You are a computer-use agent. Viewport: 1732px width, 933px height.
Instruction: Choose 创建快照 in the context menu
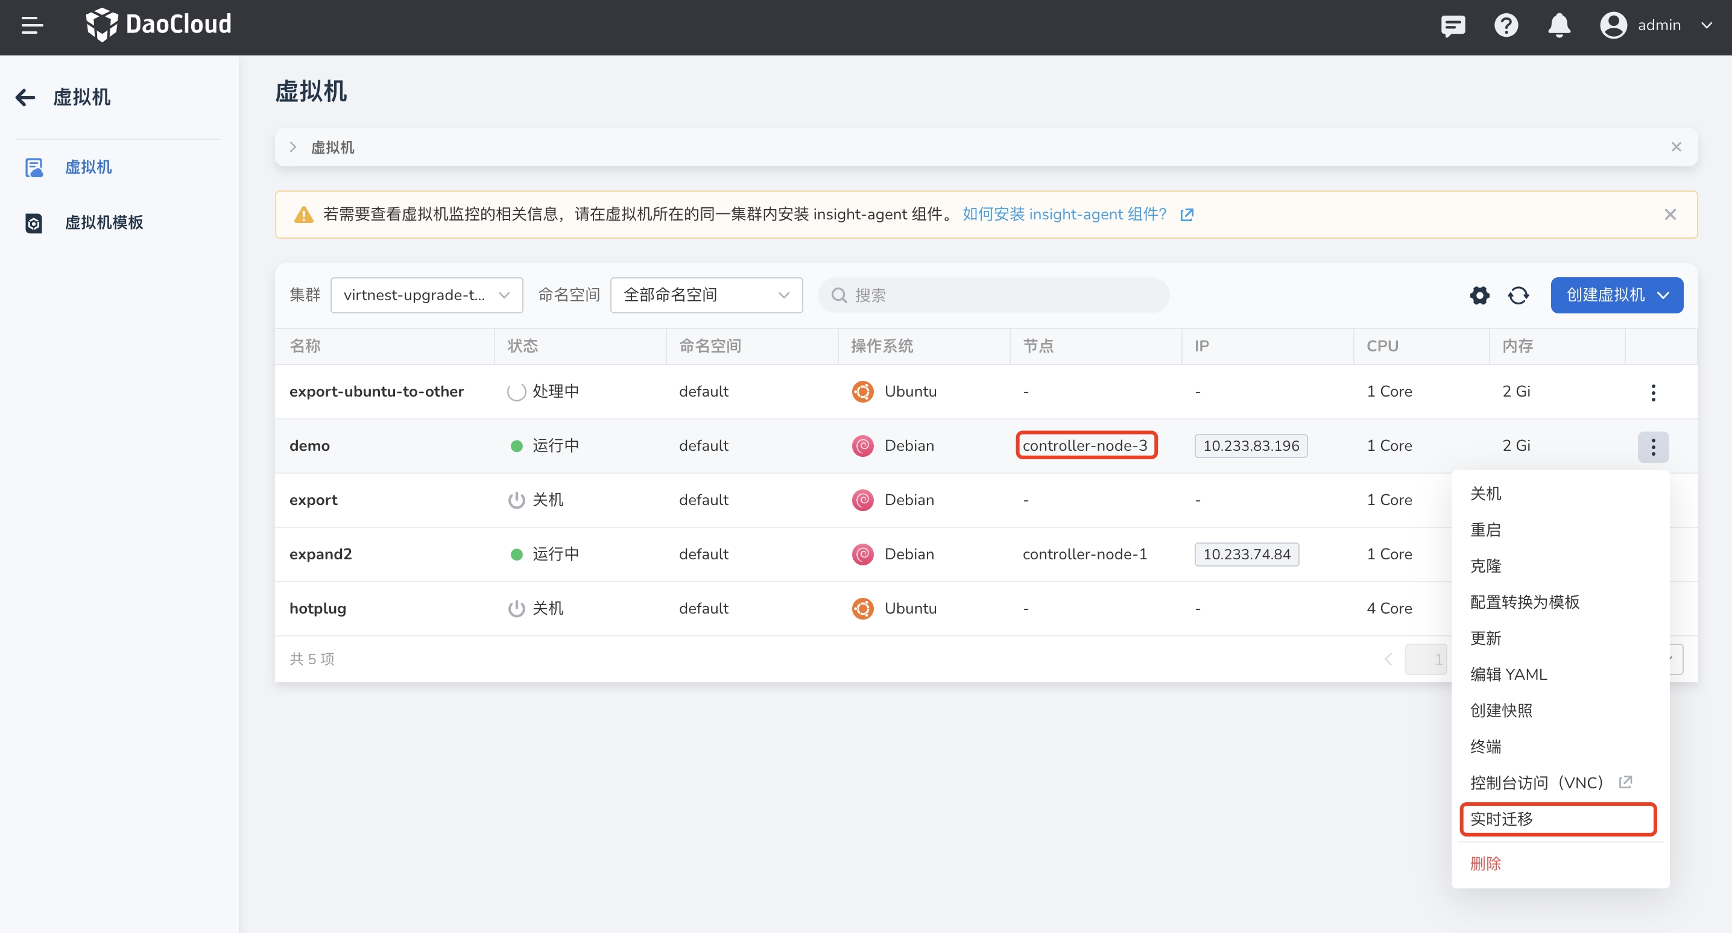(1500, 711)
